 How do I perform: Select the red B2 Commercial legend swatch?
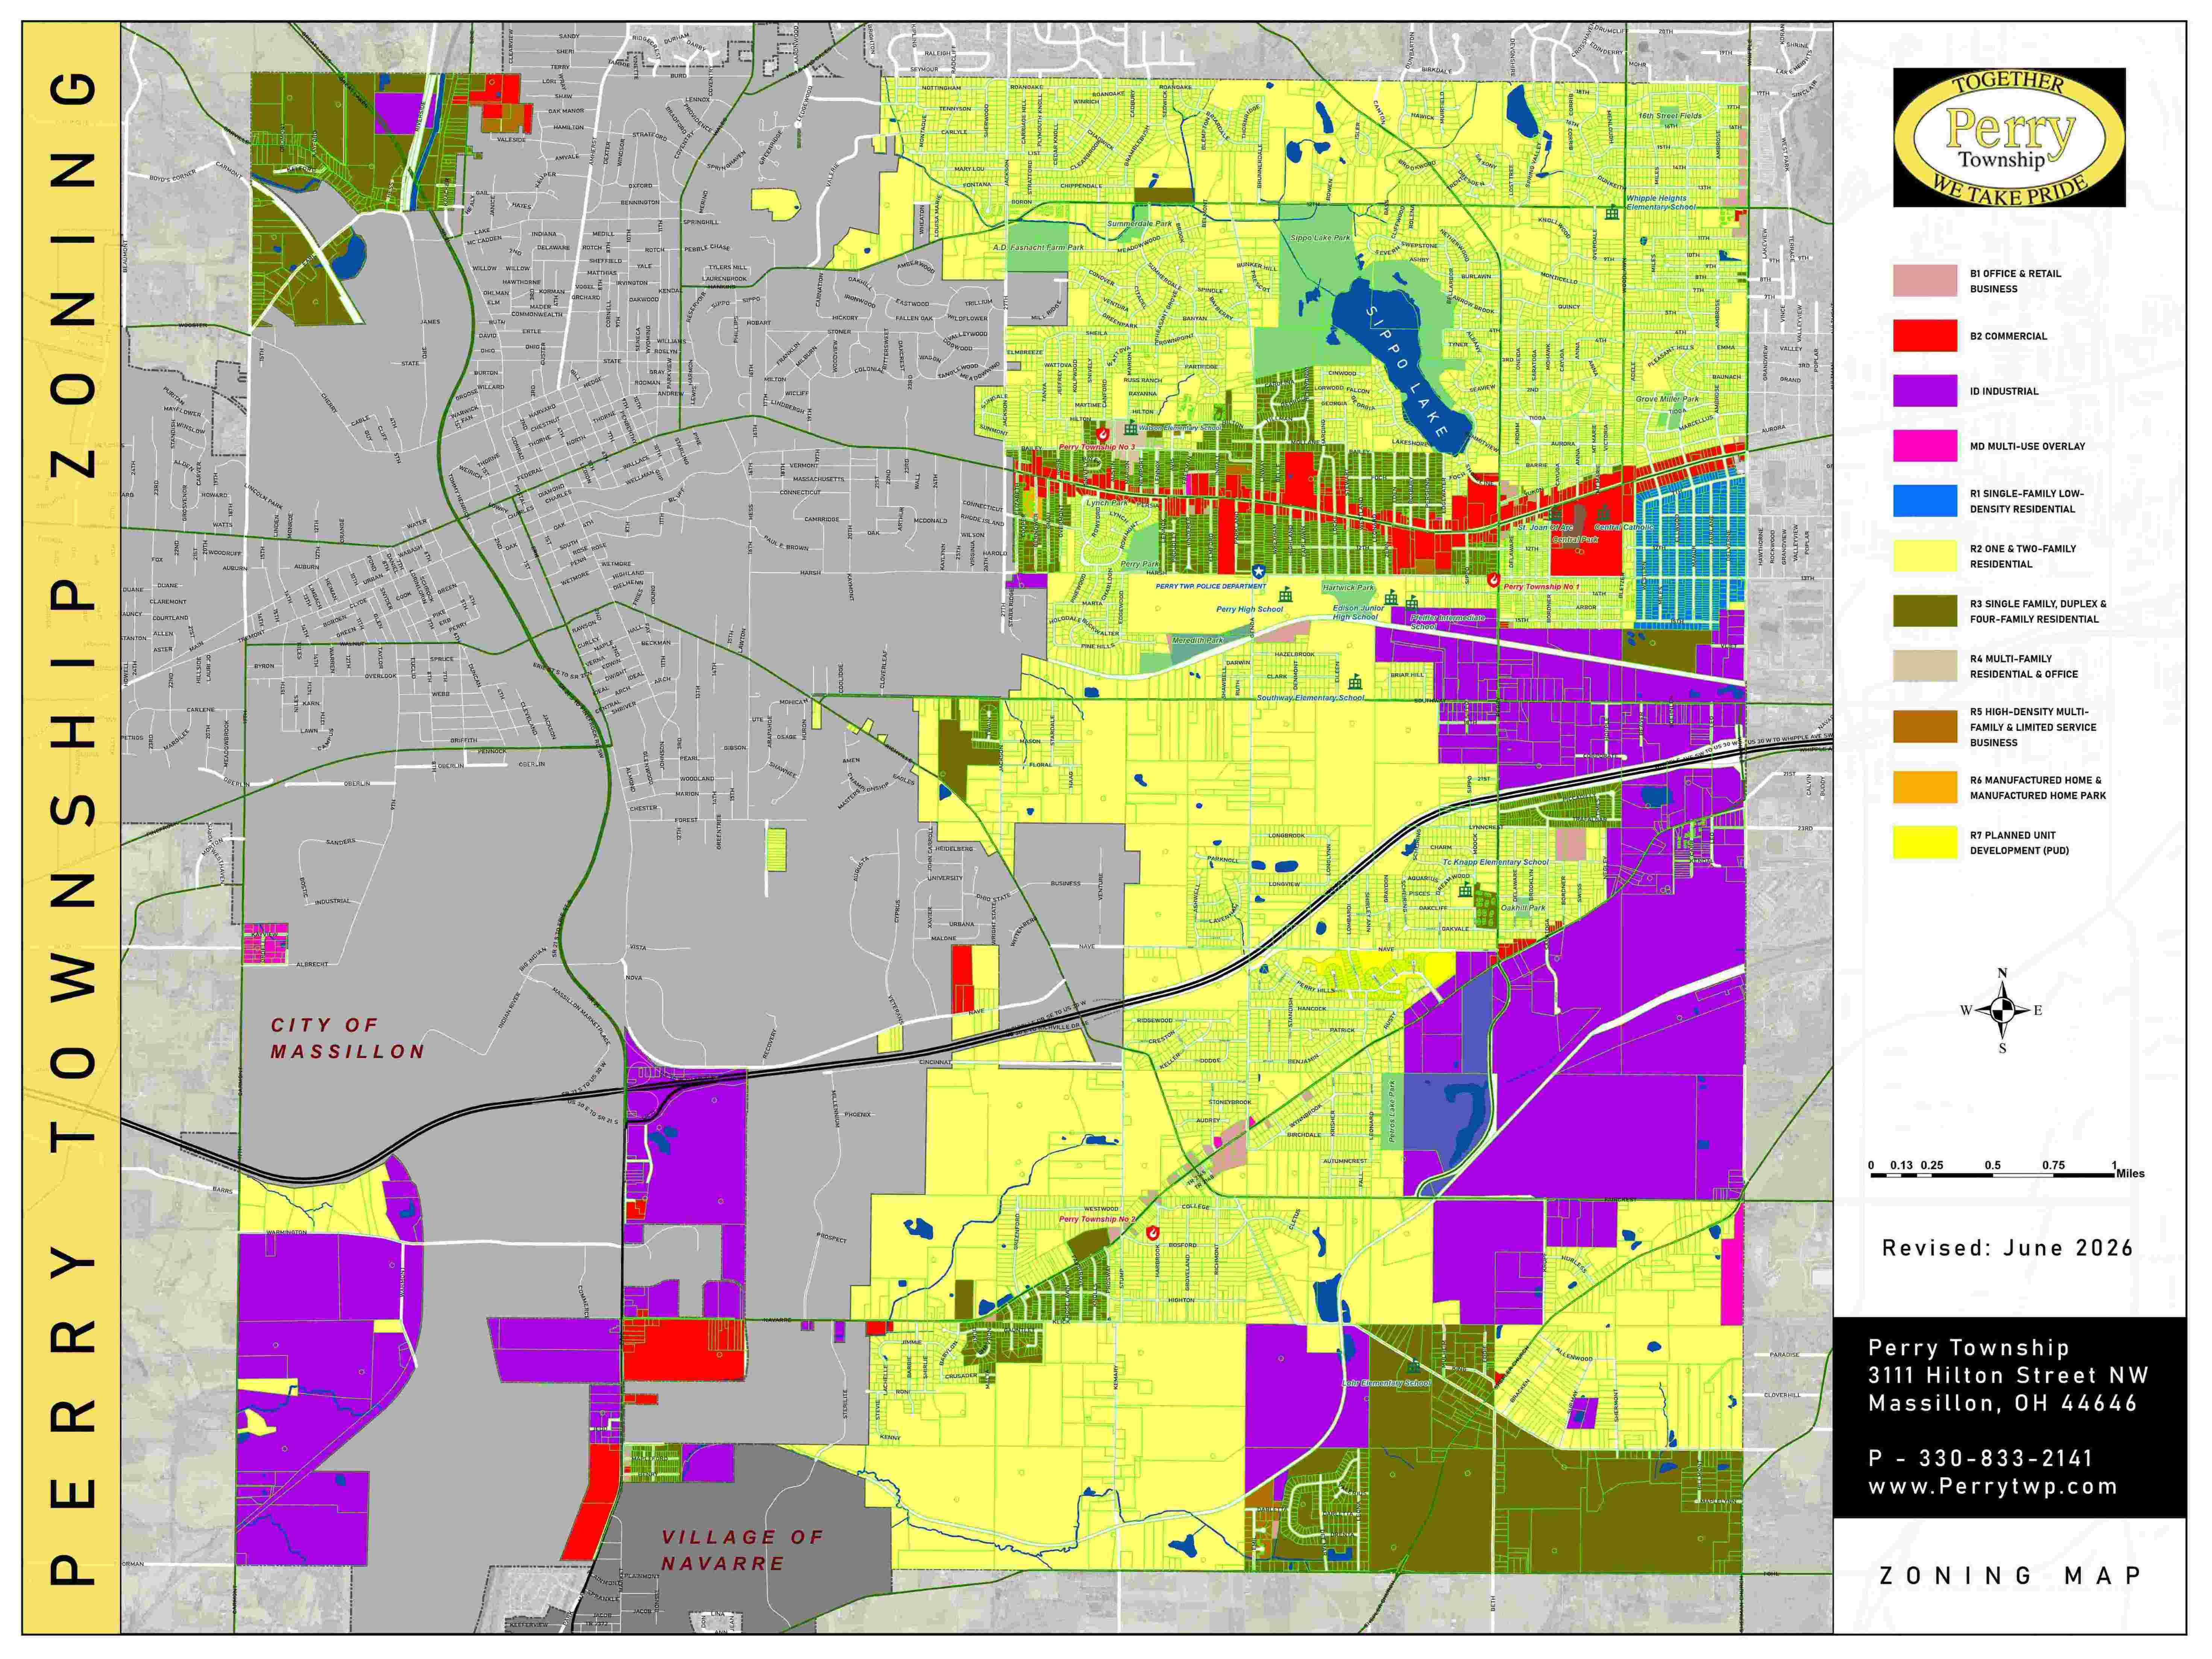pyautogui.click(x=1925, y=336)
